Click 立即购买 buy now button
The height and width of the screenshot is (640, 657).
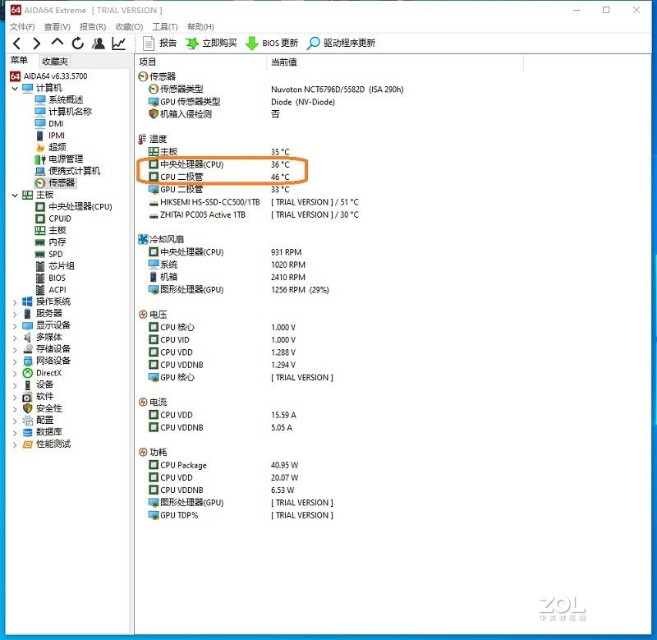(211, 44)
